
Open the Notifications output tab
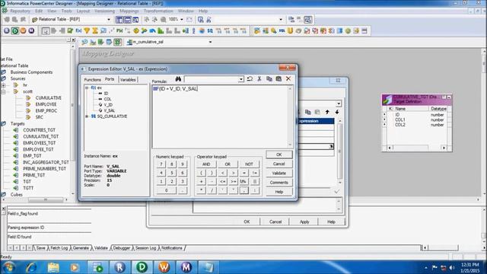pos(172,248)
